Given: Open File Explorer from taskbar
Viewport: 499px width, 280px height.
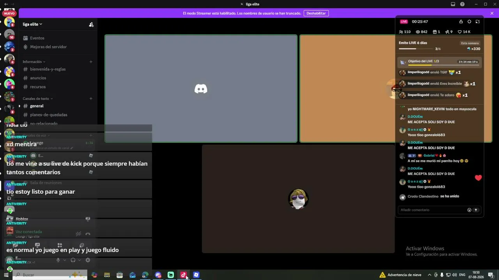Looking at the screenshot, I should [x=107, y=275].
